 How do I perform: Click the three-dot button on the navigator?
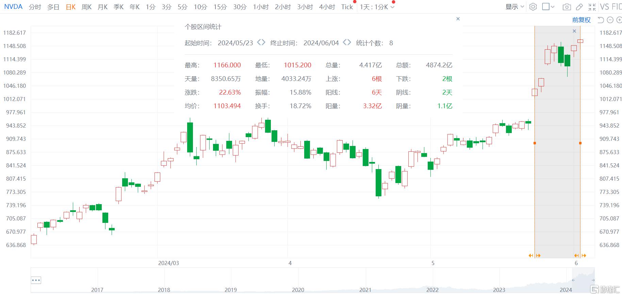click(36, 280)
